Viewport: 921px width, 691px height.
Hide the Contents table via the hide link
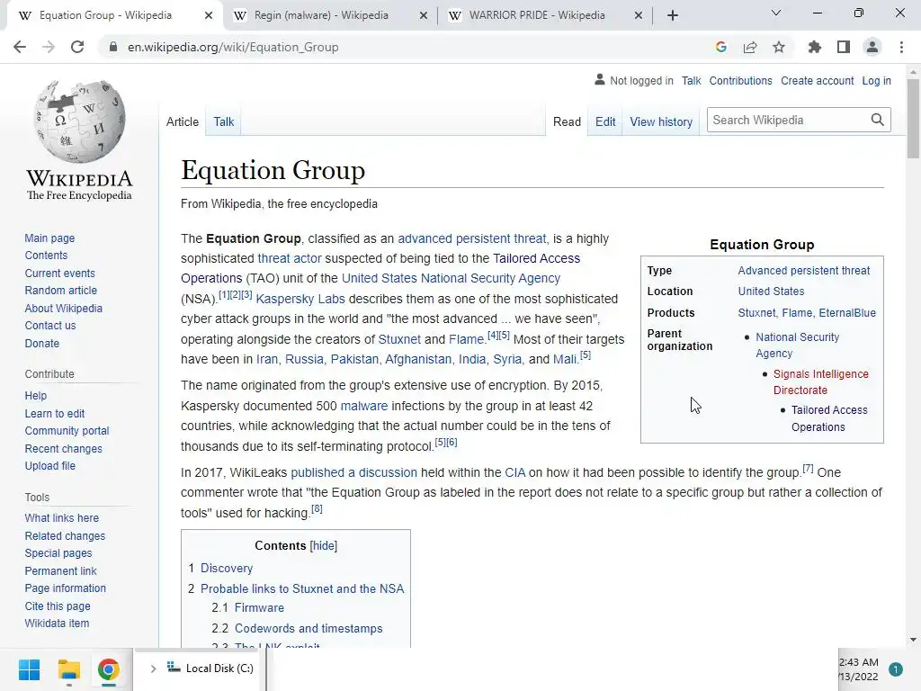[x=324, y=546]
